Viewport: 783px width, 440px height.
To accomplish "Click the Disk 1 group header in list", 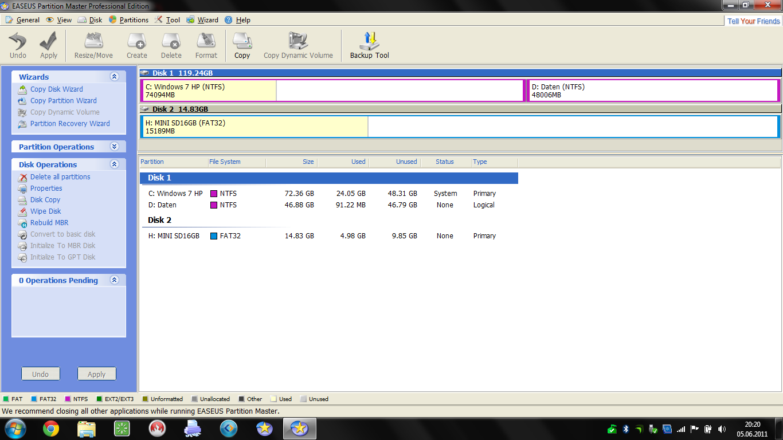I will 329,178.
